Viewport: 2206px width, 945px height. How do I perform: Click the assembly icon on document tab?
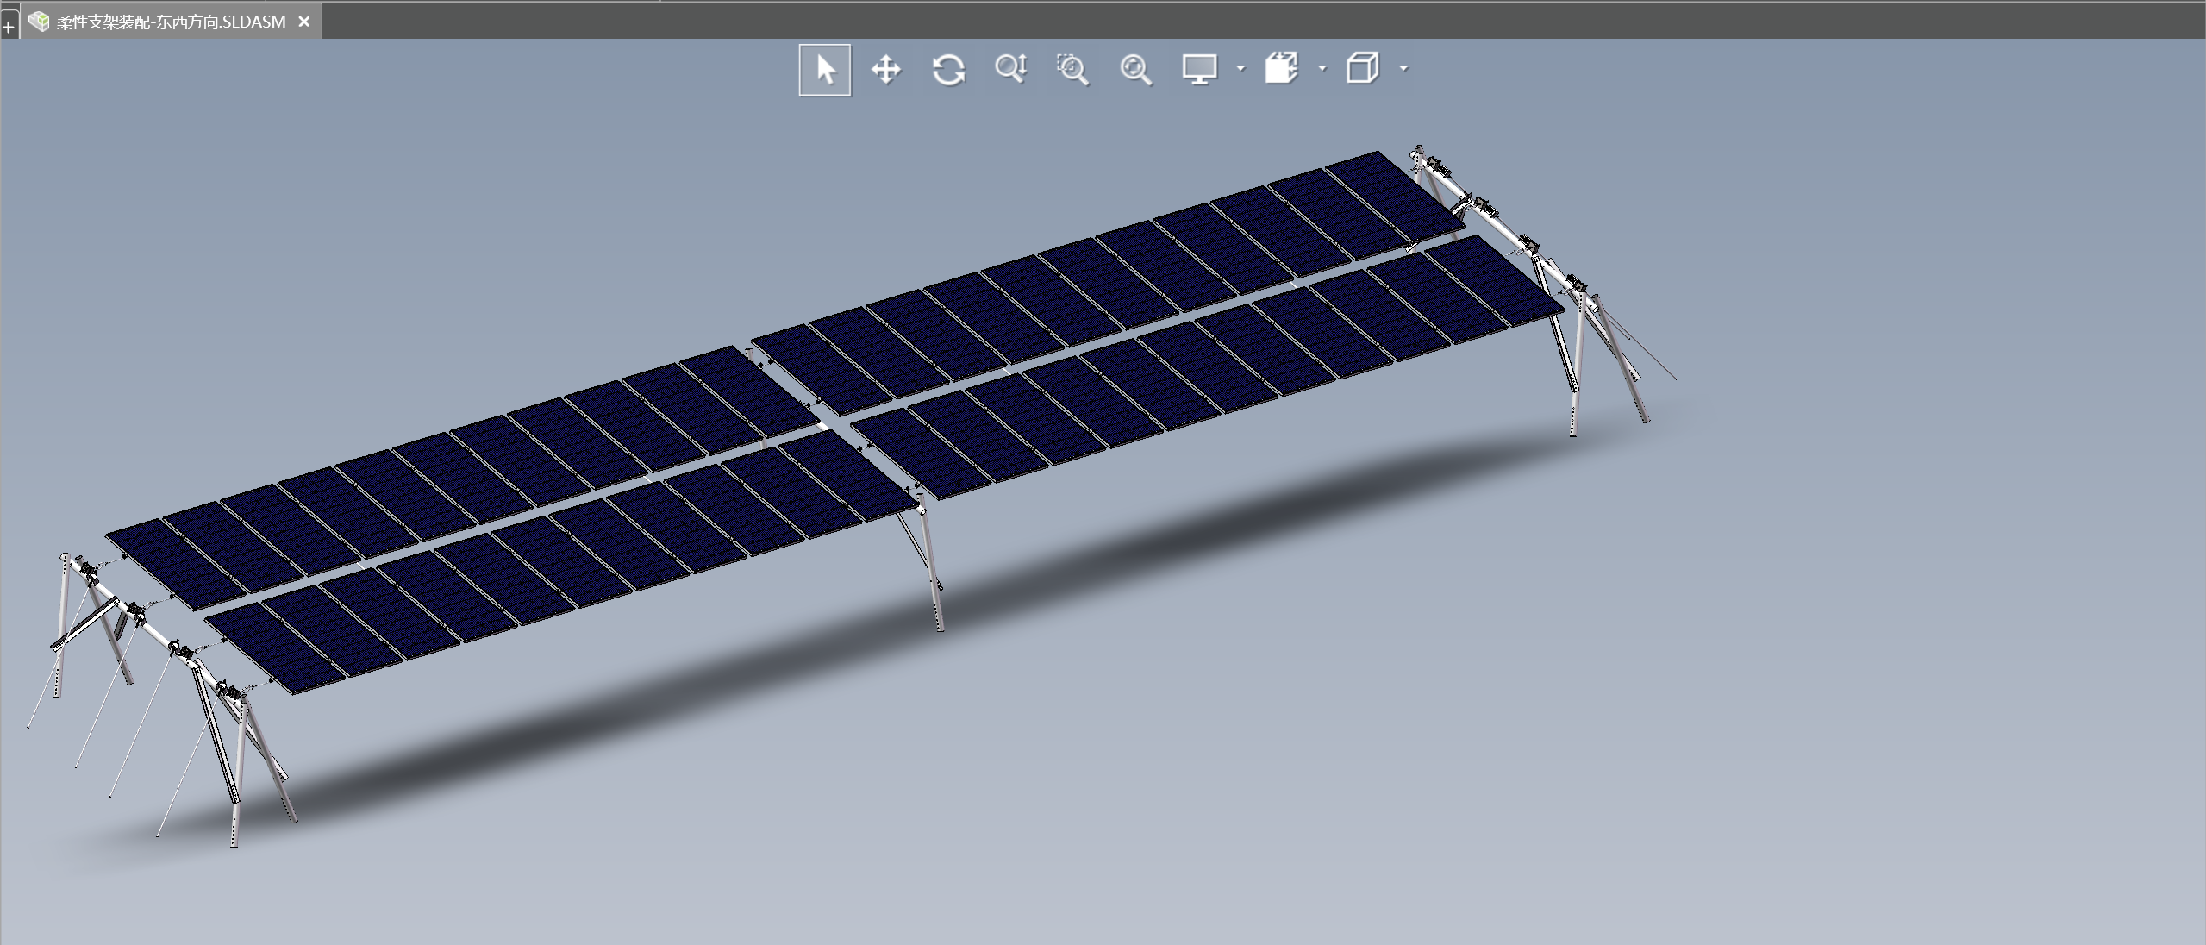tap(38, 22)
